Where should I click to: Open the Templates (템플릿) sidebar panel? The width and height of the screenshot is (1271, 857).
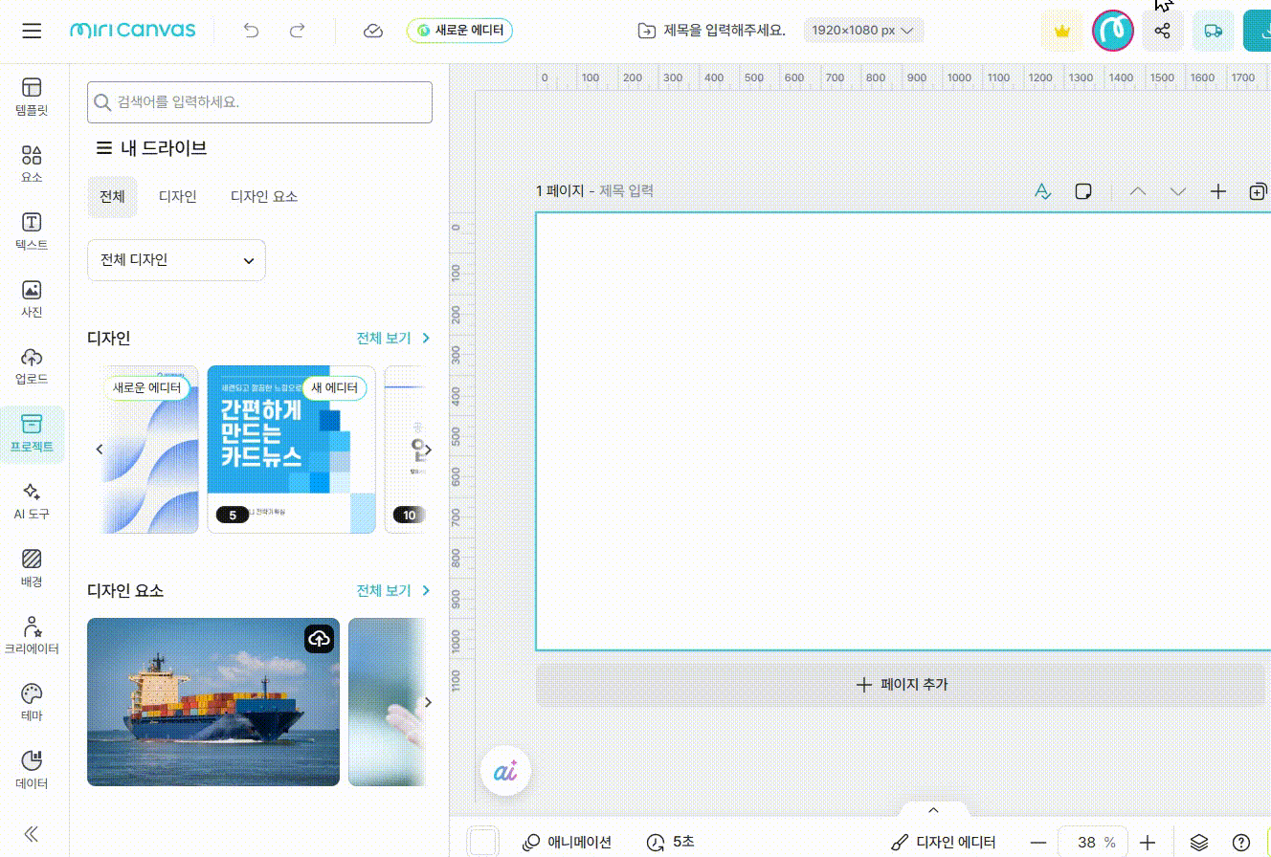(32, 97)
